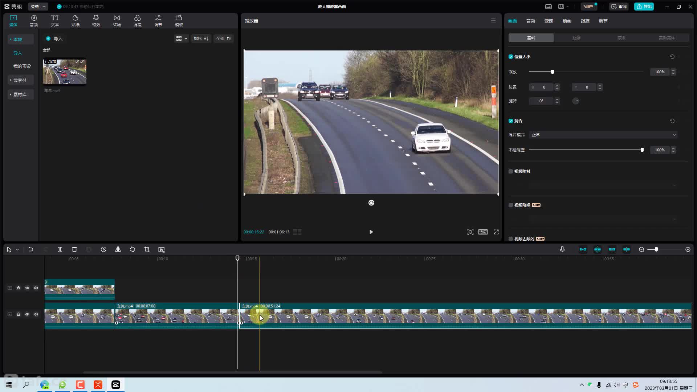
Task: Open the crop tool in timeline toolbar
Action: (147, 249)
